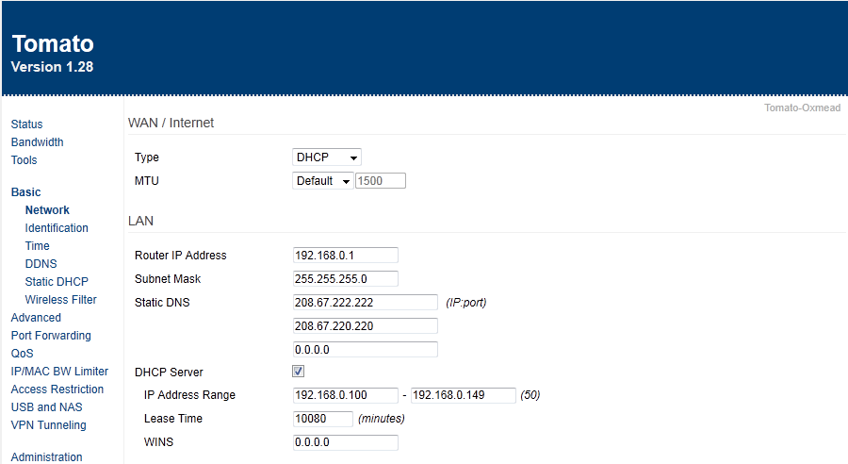Click the Static DNS field 208.67.222.222

click(x=365, y=302)
